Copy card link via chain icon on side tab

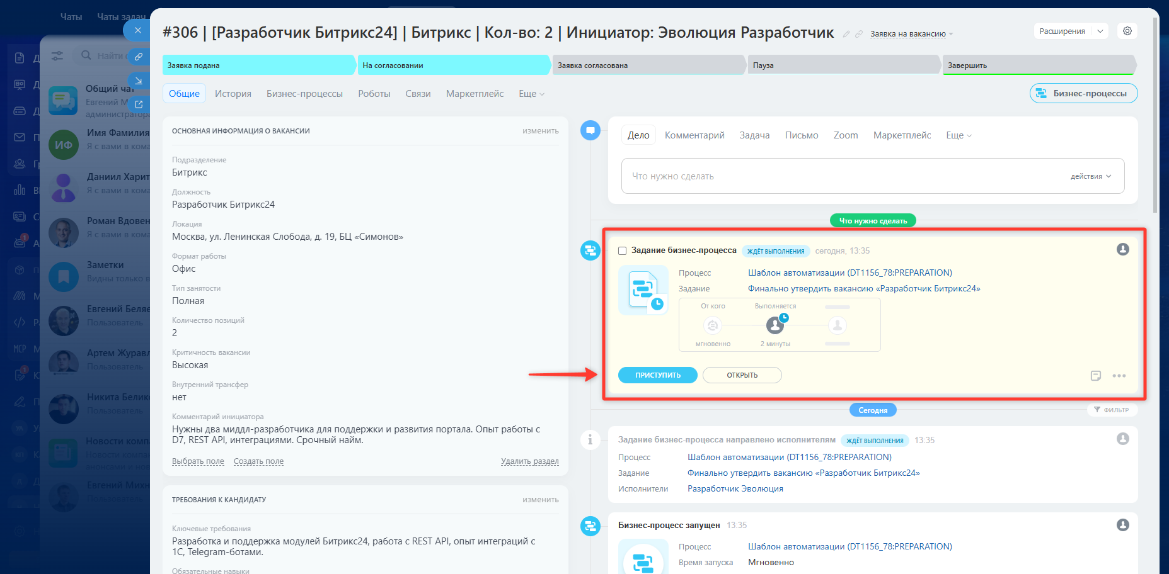[x=139, y=57]
